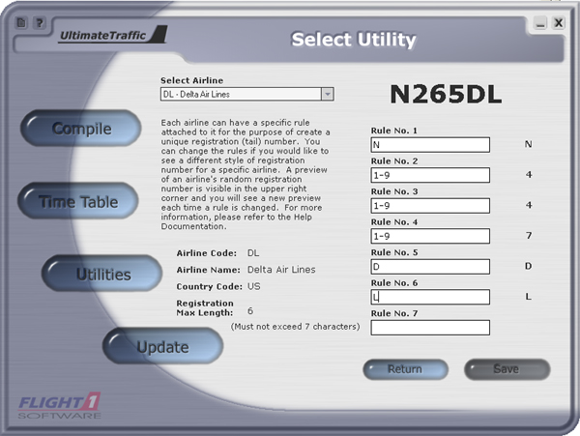Click the Airline Name value Delta Air Lines
Screen dimensions: 580x436
tap(281, 270)
